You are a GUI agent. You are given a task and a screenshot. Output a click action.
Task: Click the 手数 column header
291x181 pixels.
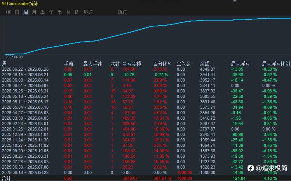[x=68, y=64]
